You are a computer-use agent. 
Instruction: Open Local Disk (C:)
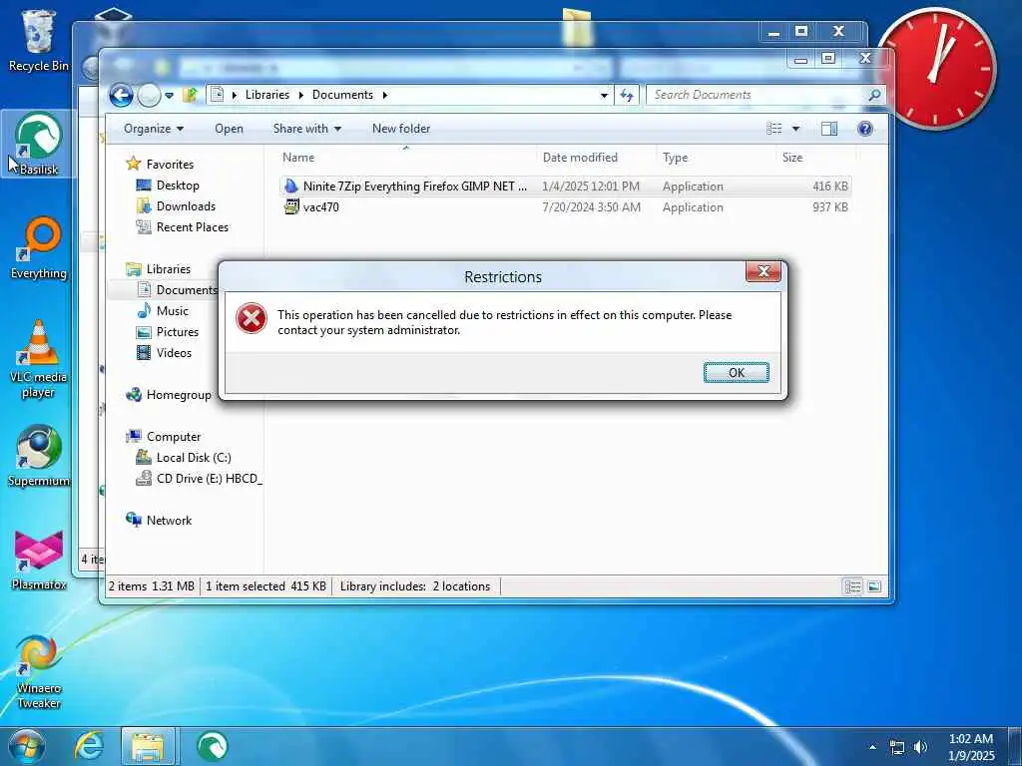193,457
